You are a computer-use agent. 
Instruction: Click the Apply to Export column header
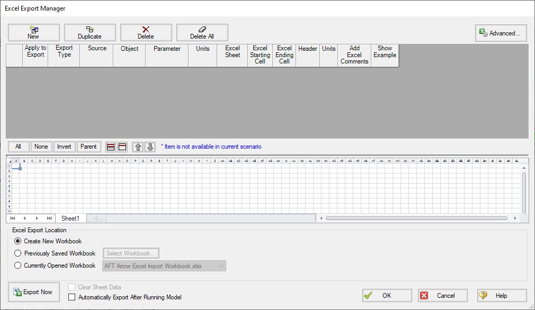(x=35, y=55)
